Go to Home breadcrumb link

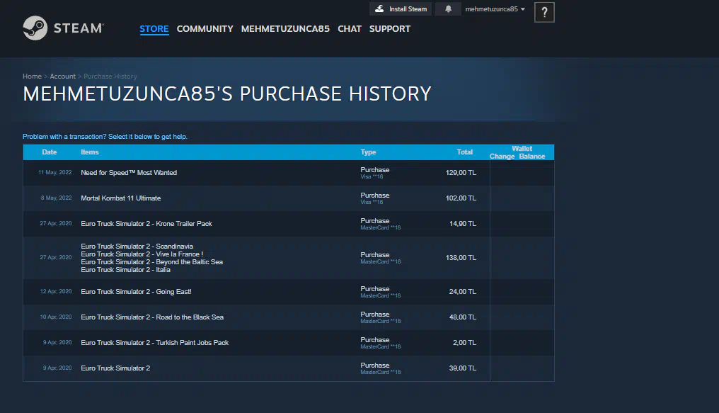coord(32,77)
